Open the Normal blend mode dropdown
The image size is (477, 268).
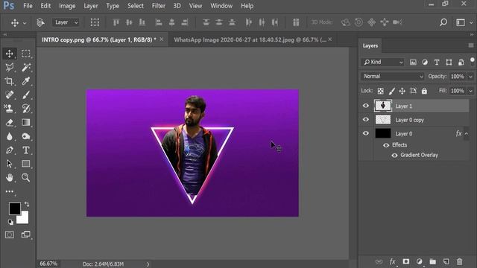(x=393, y=76)
